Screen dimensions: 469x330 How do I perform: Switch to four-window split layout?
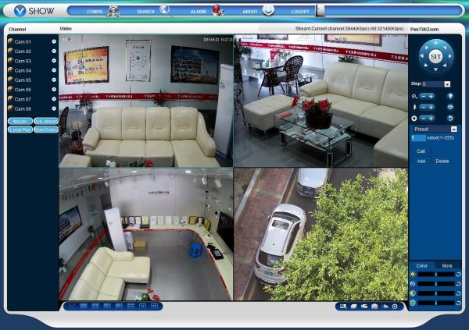[x=95, y=307]
